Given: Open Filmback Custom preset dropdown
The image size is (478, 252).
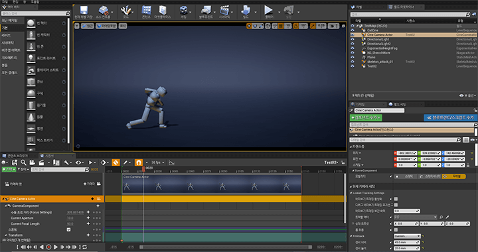Looking at the screenshot, I should (x=407, y=236).
